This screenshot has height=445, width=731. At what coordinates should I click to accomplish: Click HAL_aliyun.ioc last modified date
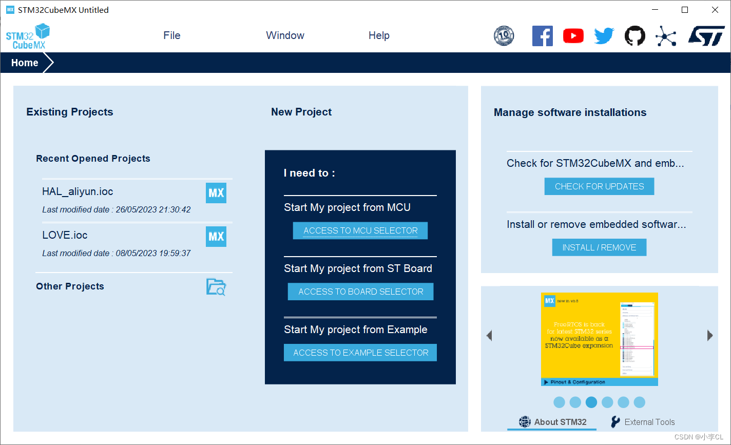click(x=117, y=209)
